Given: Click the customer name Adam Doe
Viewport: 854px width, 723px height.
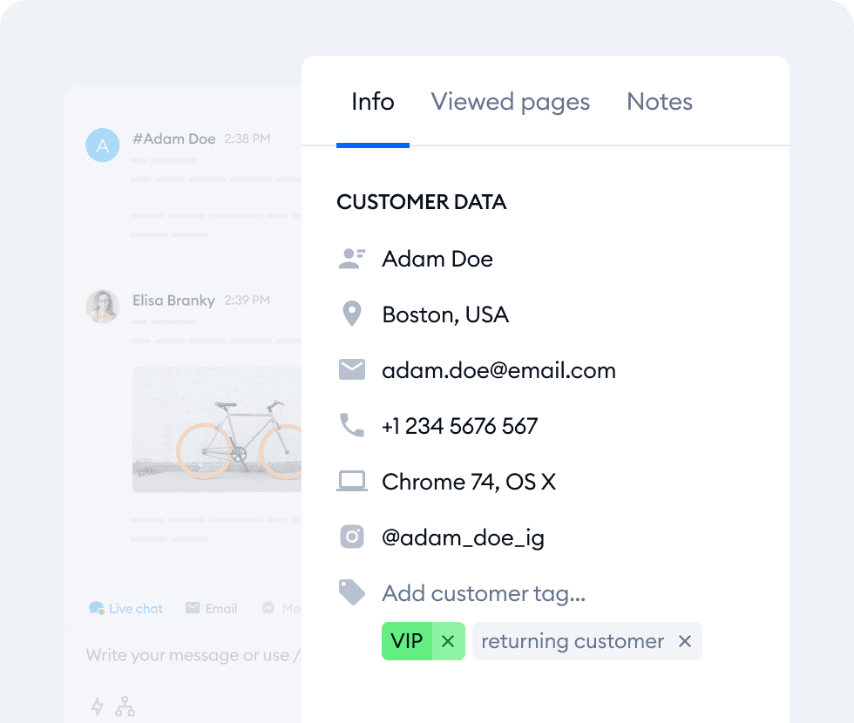Looking at the screenshot, I should pos(437,260).
